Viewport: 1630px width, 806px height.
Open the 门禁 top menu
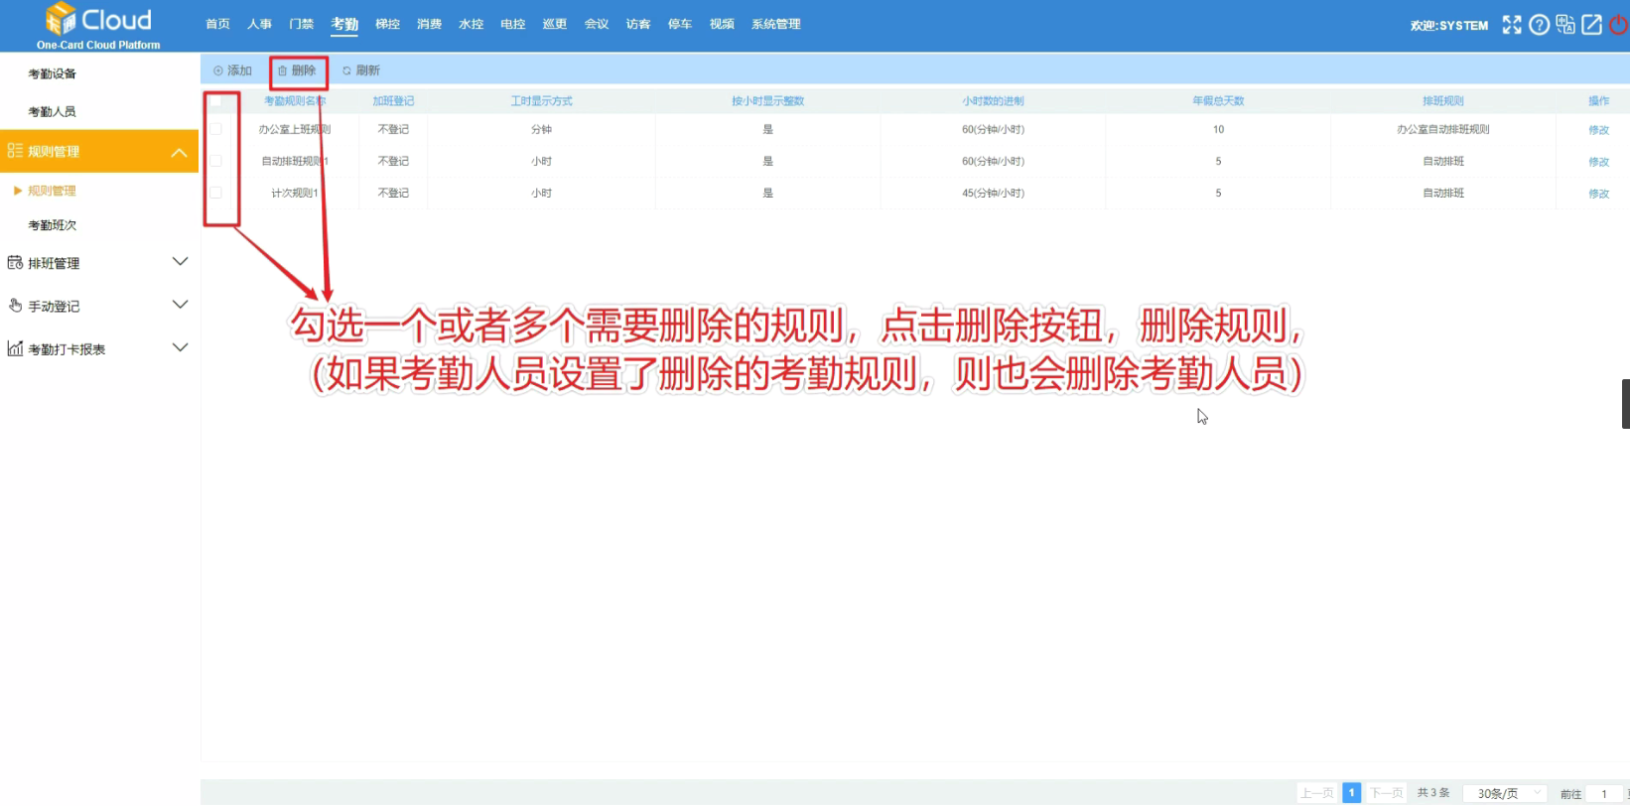pos(301,24)
